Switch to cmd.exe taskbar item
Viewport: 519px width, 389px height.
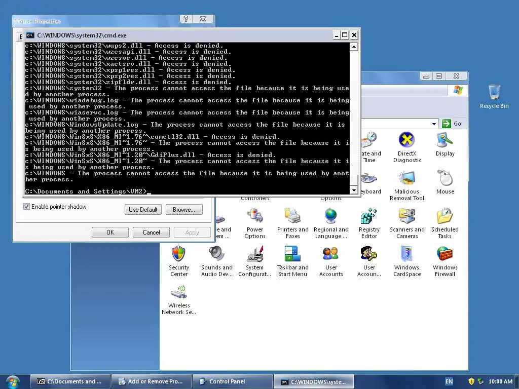click(313, 381)
